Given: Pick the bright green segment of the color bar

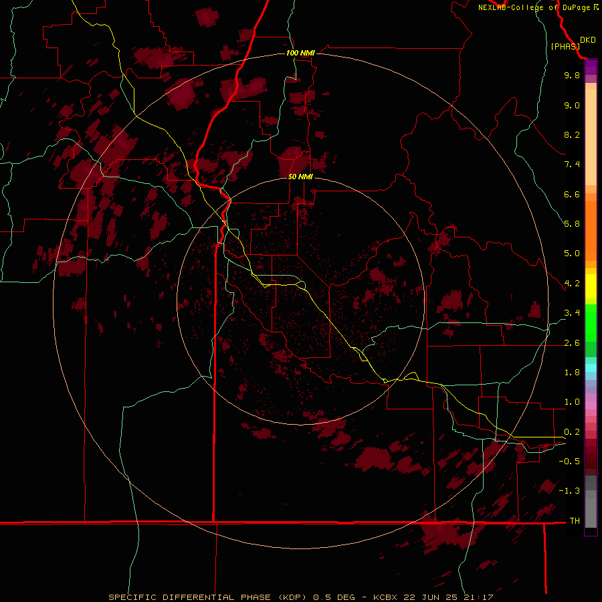Looking at the screenshot, I should coord(591,323).
